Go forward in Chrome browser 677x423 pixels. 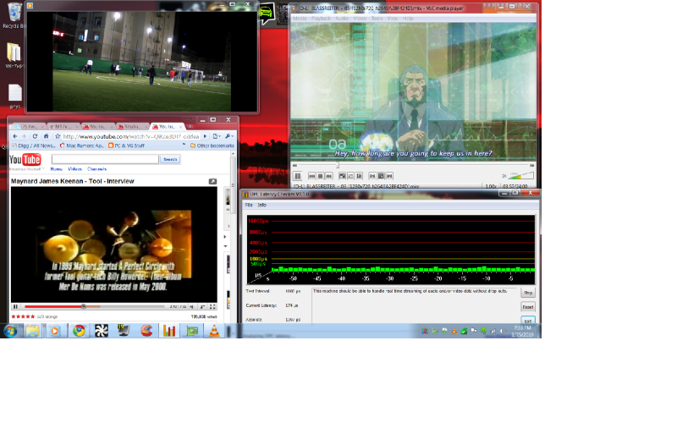pos(25,136)
